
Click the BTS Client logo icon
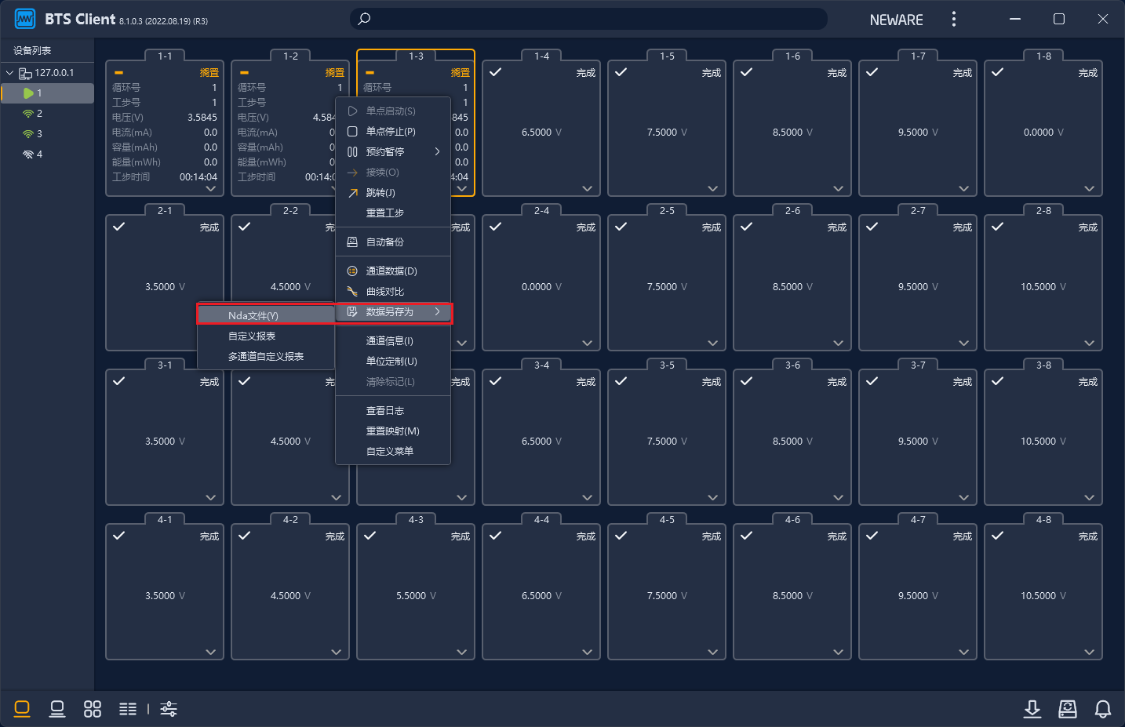tap(25, 19)
